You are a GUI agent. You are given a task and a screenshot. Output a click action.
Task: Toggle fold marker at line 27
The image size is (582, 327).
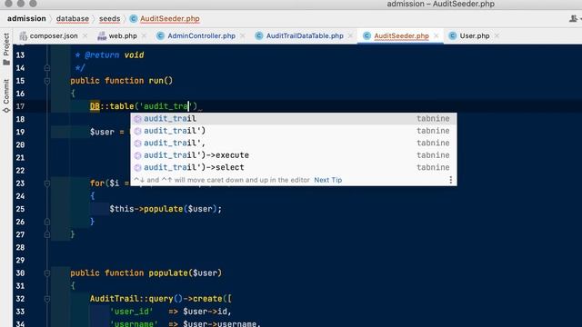[x=47, y=234]
